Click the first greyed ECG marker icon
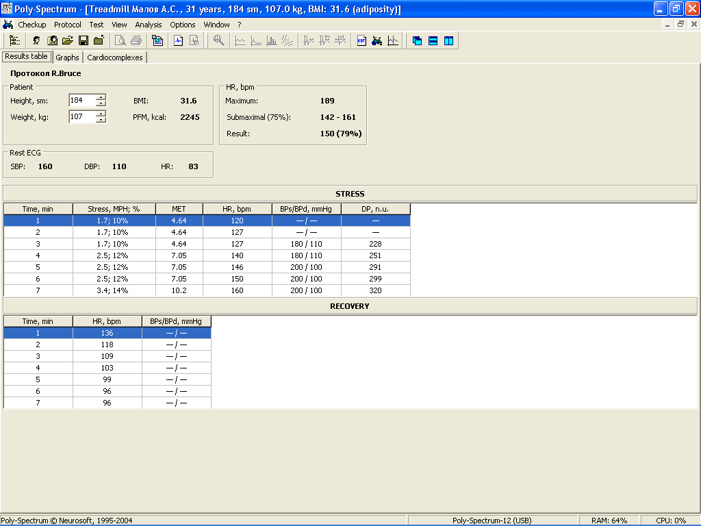 pos(309,40)
